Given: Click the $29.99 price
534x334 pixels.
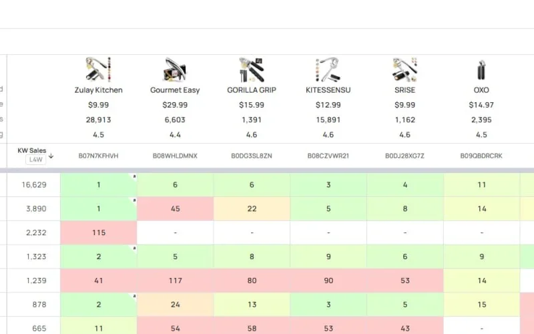Looking at the screenshot, I should (x=175, y=105).
